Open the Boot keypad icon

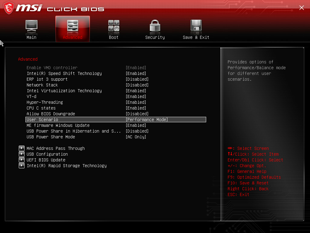114,26
